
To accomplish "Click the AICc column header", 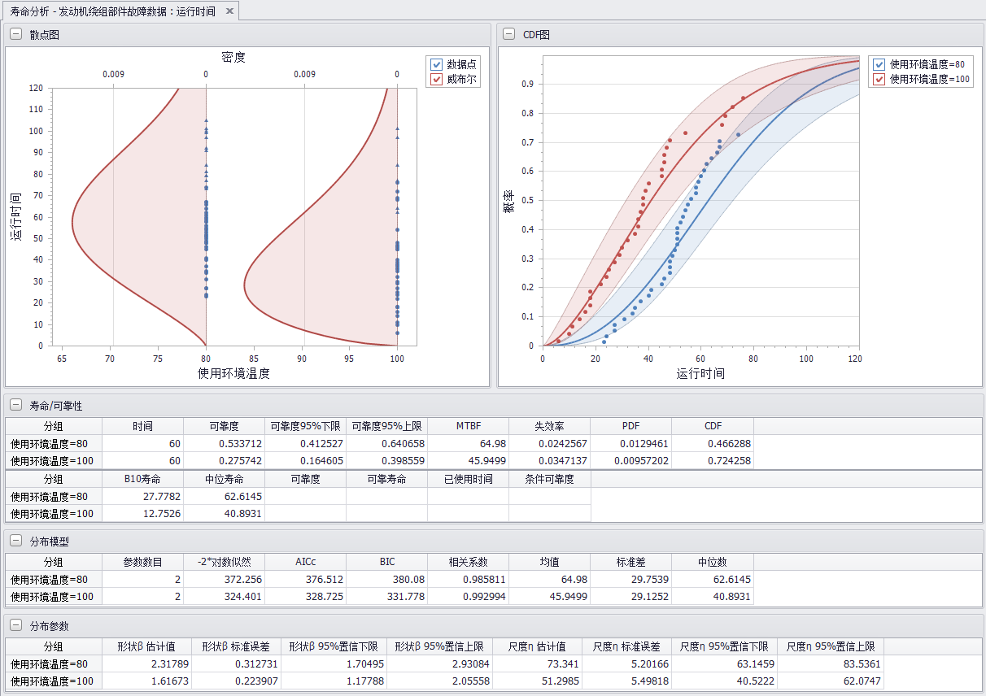I will [x=305, y=562].
